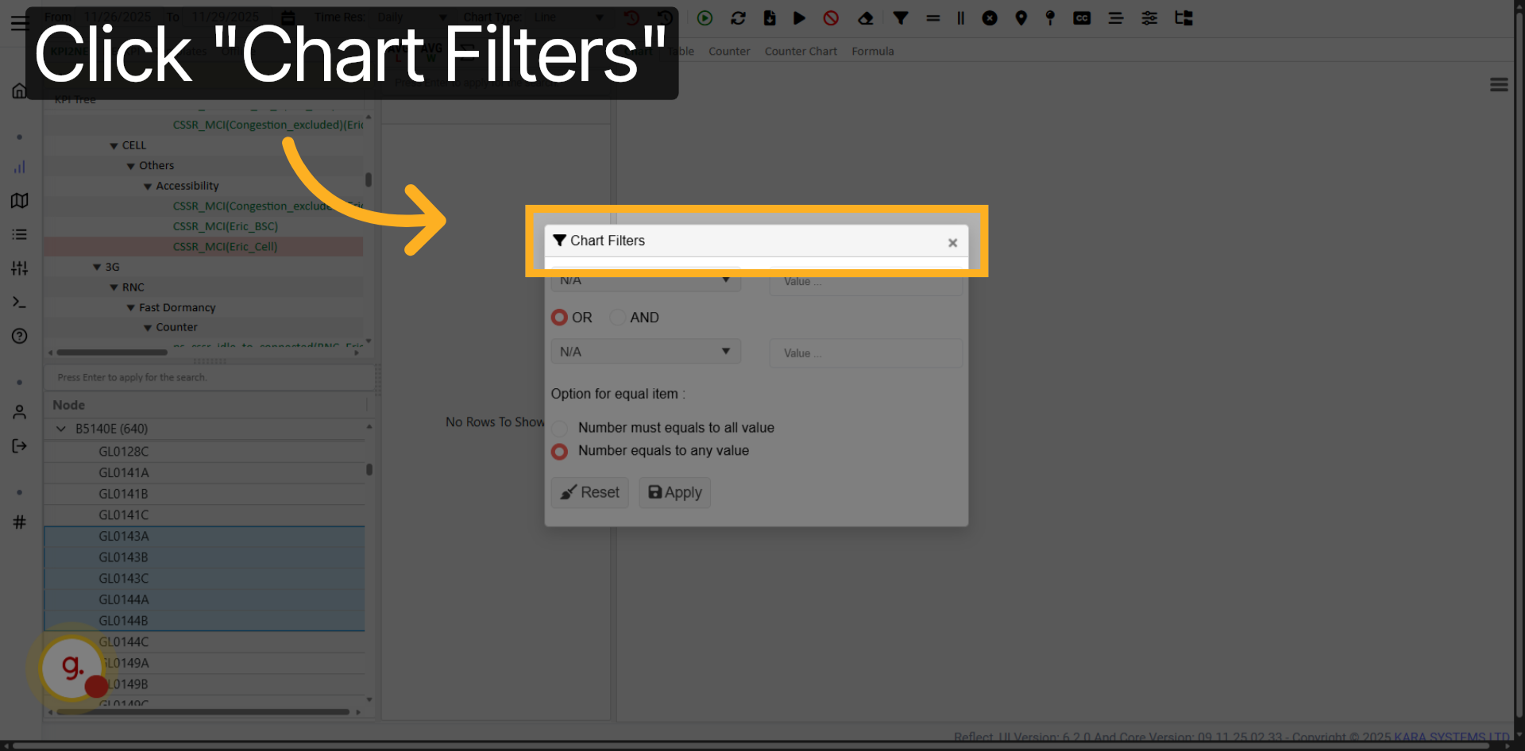Screen dimensions: 1525x751
Task: Click the second filter Value input field
Action: point(866,353)
